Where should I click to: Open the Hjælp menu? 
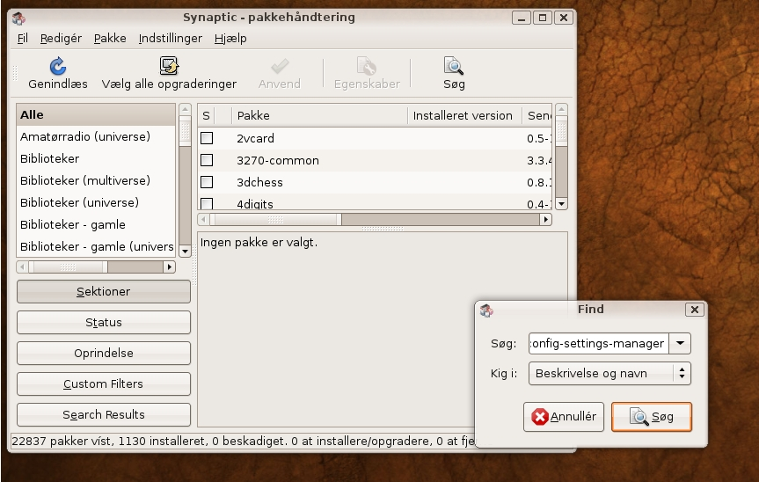pyautogui.click(x=230, y=38)
